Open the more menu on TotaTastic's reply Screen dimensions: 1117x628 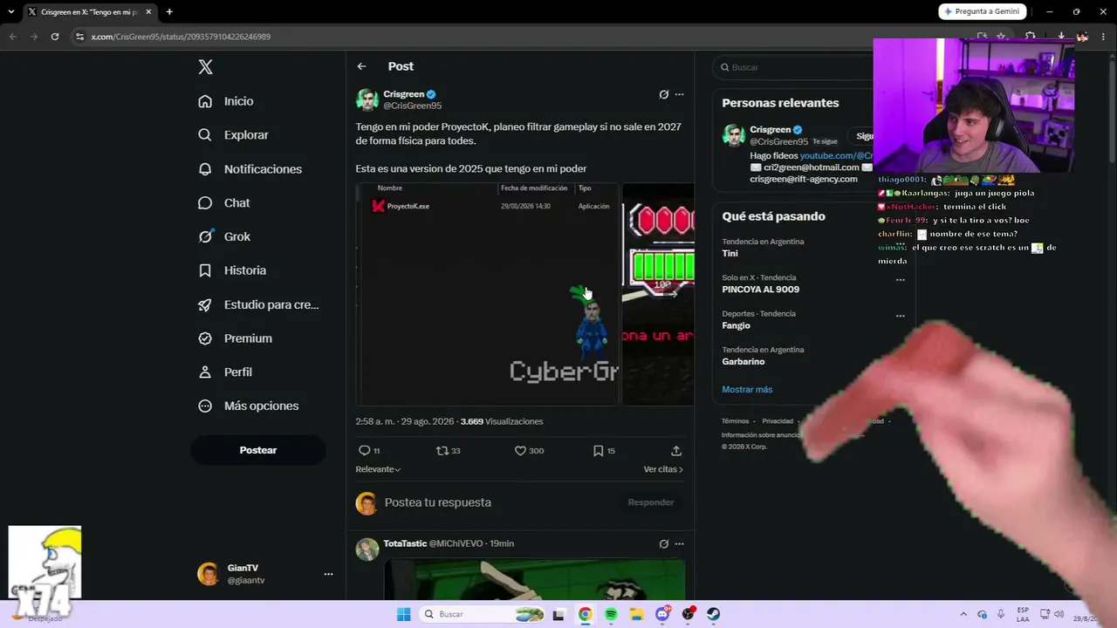(679, 543)
